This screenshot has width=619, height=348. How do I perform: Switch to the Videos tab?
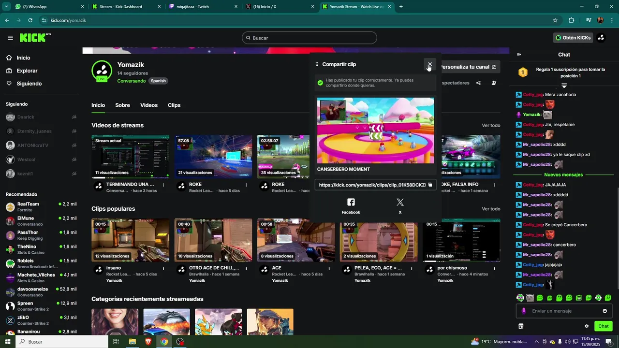149,105
